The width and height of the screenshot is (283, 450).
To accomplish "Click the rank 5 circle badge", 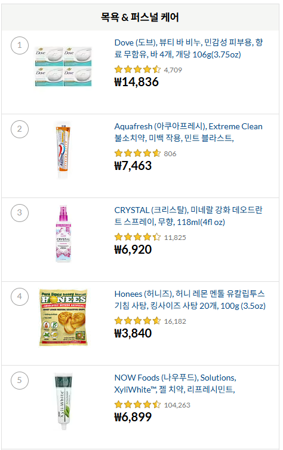I will pos(20,381).
